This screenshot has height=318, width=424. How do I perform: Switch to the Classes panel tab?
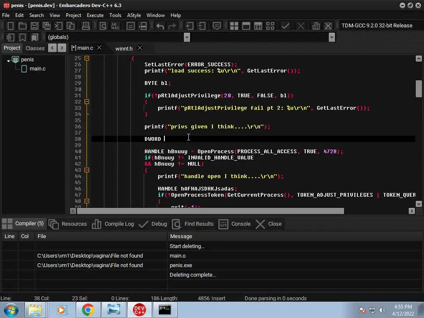pyautogui.click(x=35, y=48)
